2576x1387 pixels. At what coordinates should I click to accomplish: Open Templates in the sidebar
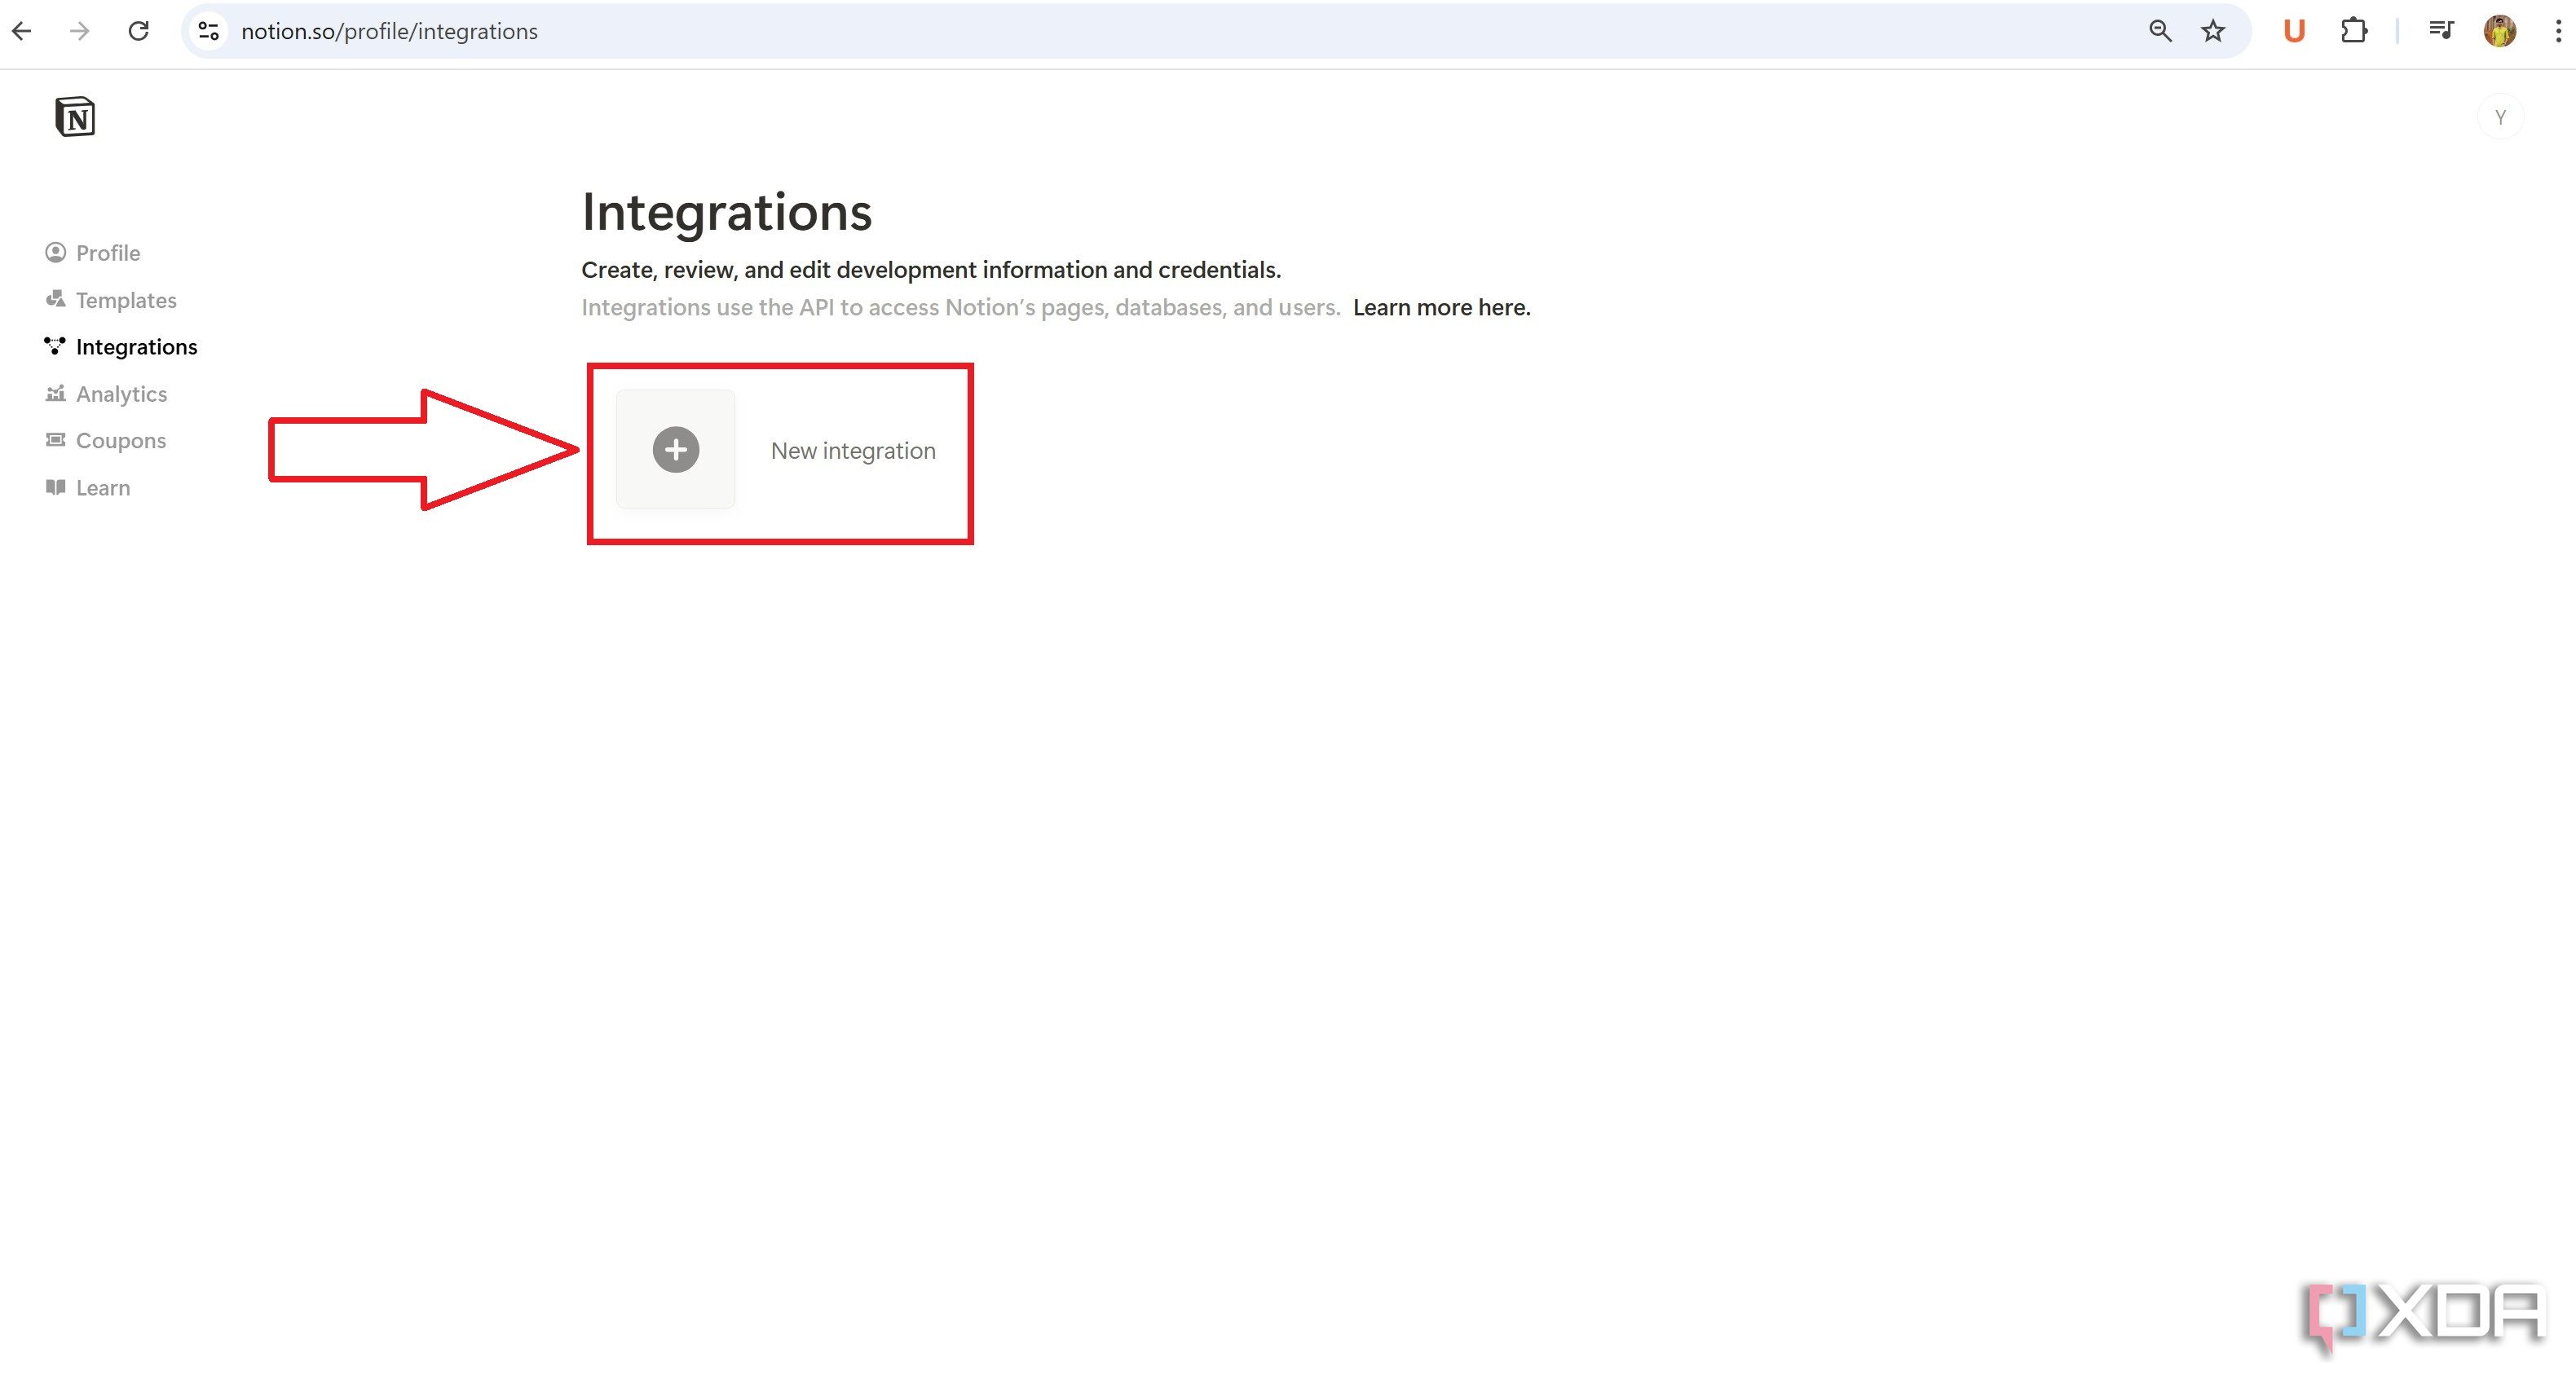pyautogui.click(x=111, y=300)
